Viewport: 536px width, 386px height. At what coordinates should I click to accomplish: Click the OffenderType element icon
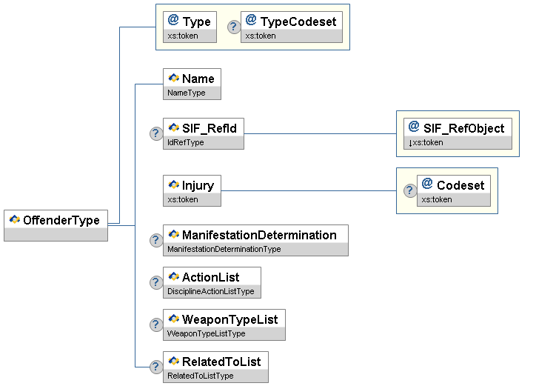tap(14, 219)
